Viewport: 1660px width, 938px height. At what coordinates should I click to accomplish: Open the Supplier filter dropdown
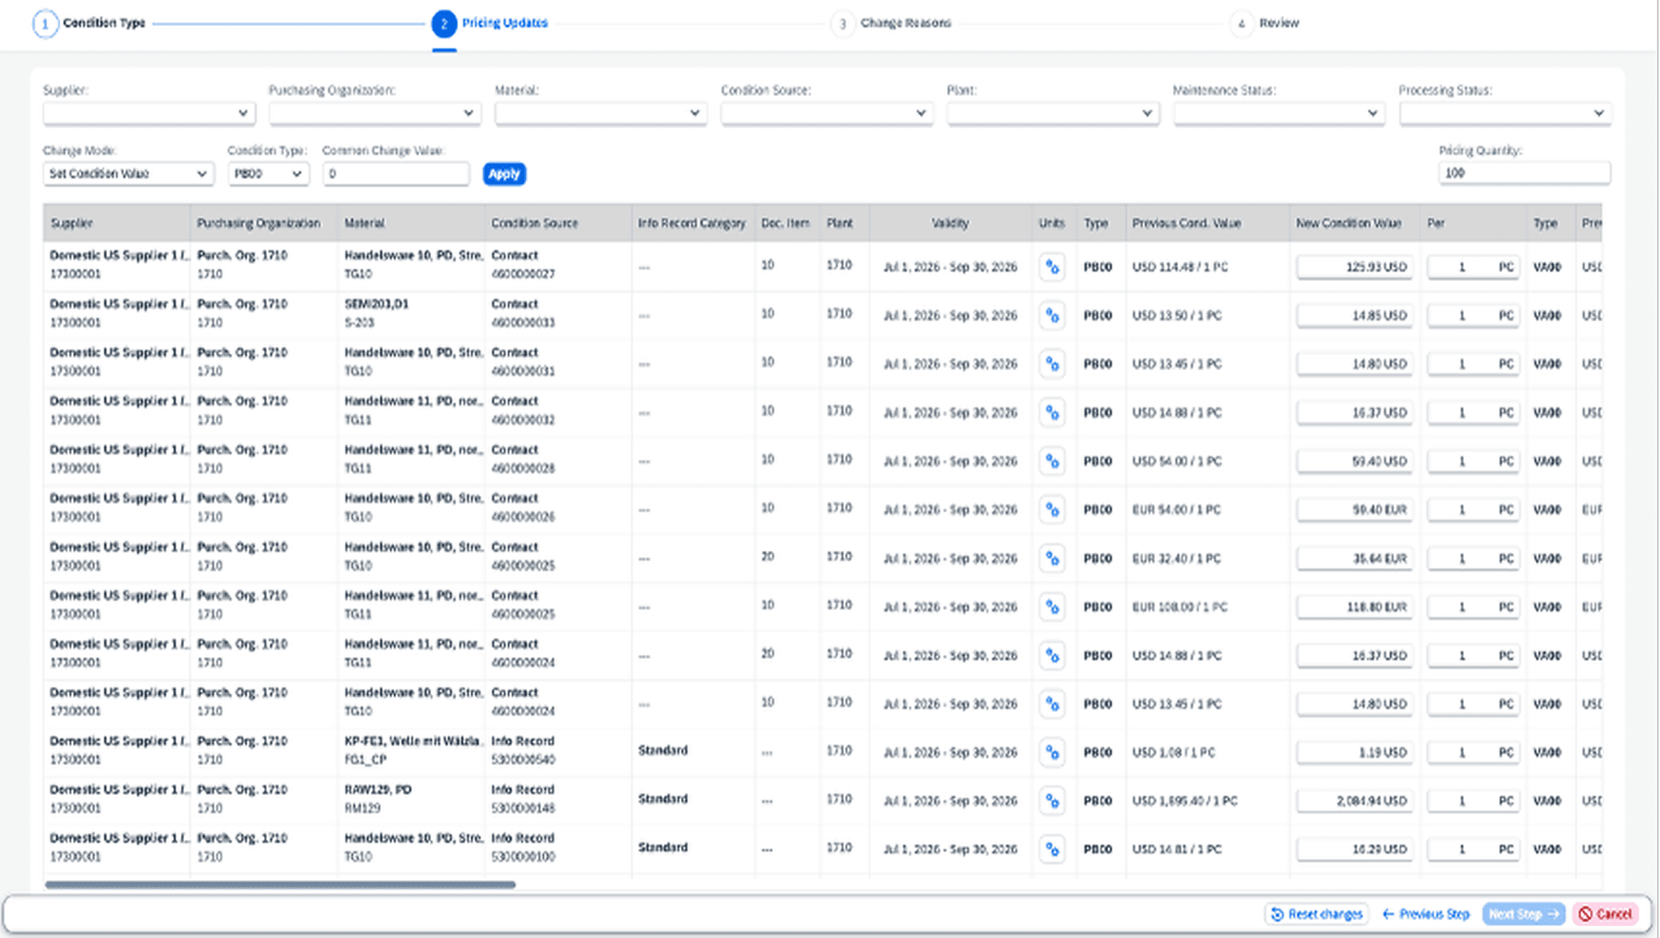tap(148, 113)
